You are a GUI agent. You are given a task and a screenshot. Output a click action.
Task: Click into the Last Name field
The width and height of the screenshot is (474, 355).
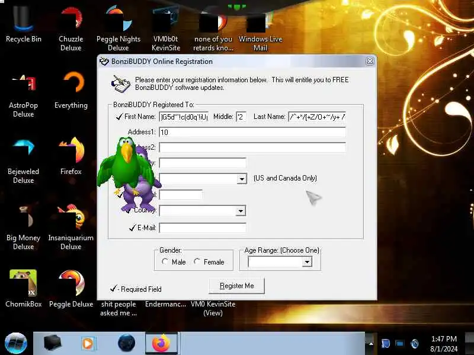coord(317,117)
